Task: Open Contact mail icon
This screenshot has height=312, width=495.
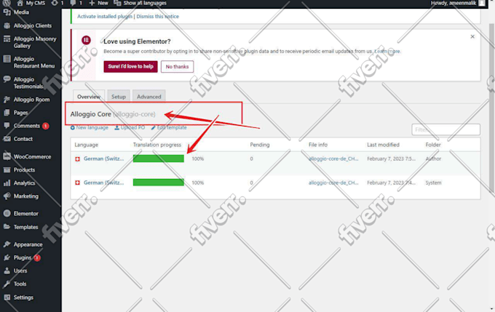Action: pyautogui.click(x=7, y=139)
